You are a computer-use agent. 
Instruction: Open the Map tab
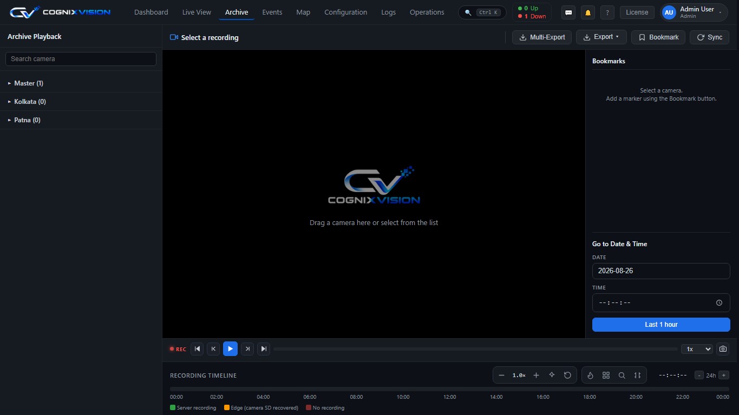point(303,12)
